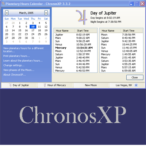Click ChronosXP title bar app icon
146x146 pixels.
point(3,4)
